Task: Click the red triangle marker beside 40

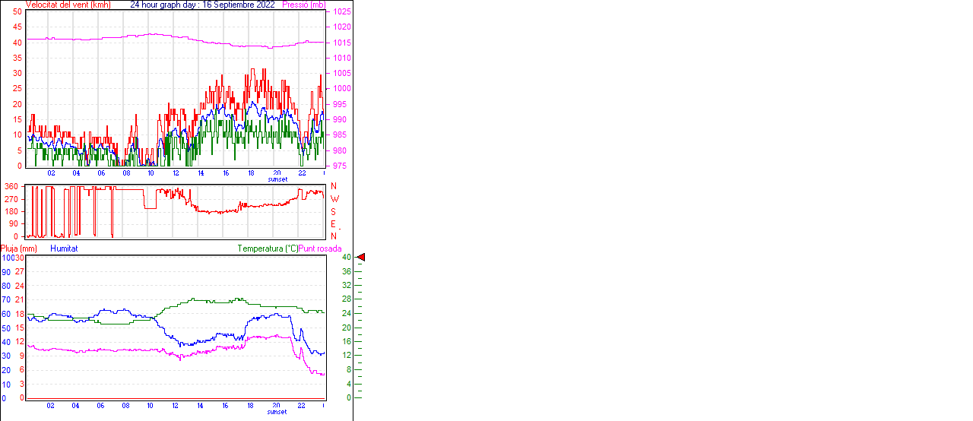Action: pyautogui.click(x=361, y=258)
